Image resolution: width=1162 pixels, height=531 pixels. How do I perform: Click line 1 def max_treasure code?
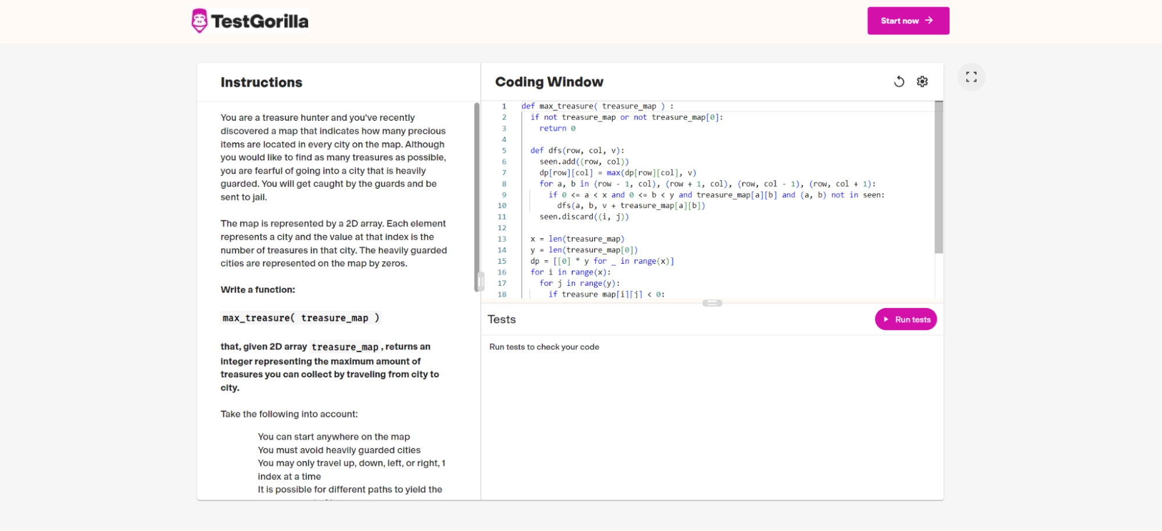click(598, 106)
